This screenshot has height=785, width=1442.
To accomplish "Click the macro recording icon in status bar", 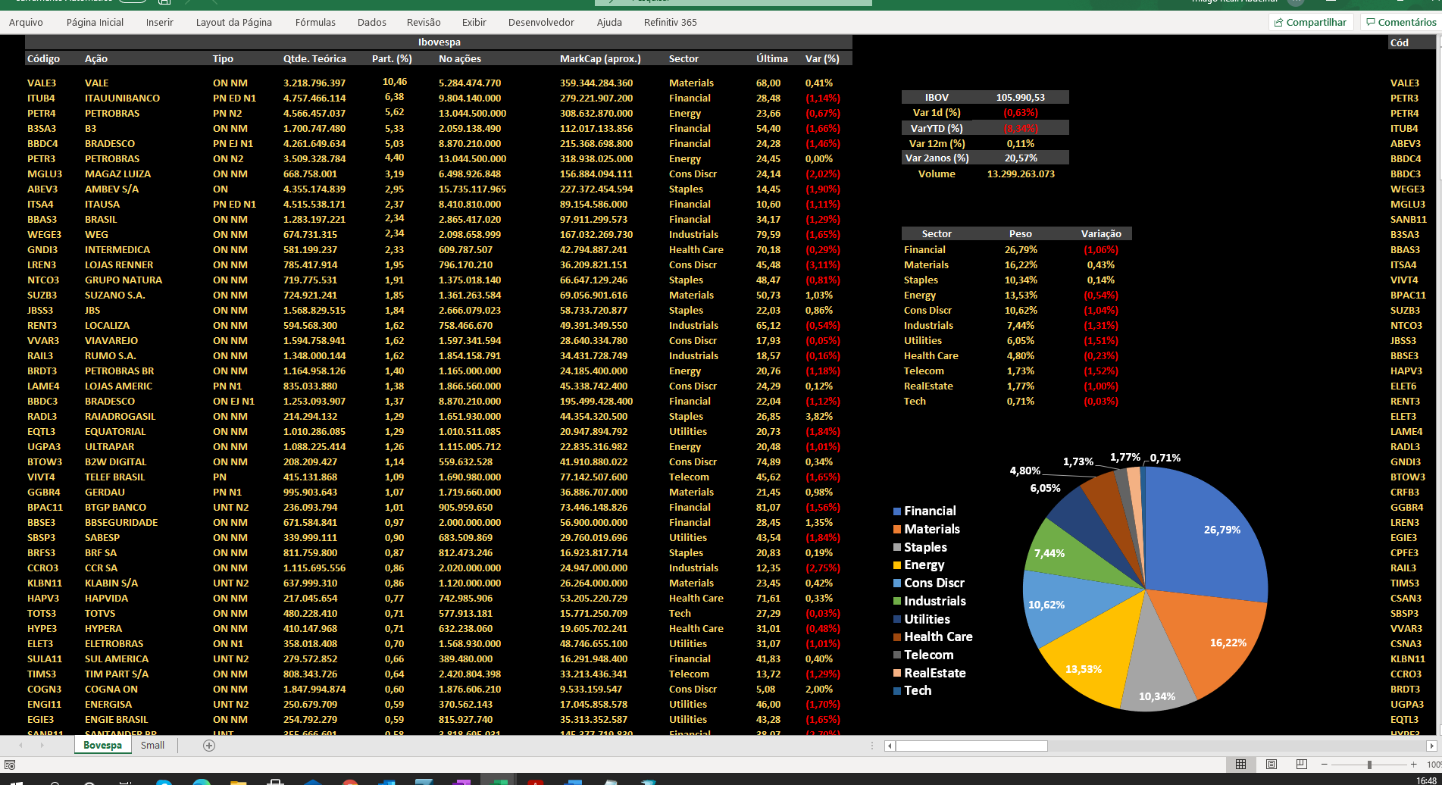I will pyautogui.click(x=10, y=765).
